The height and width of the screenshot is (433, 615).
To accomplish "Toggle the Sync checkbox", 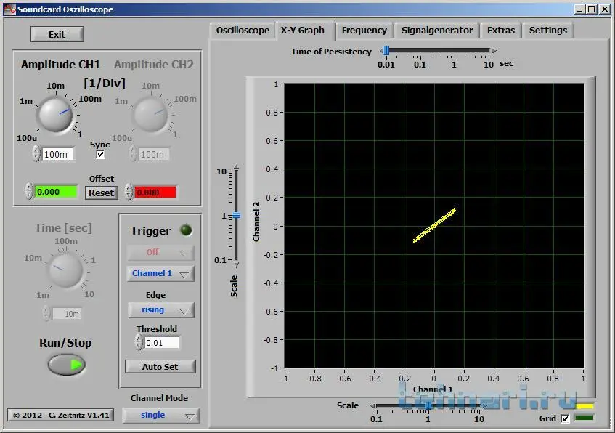I will pos(101,155).
